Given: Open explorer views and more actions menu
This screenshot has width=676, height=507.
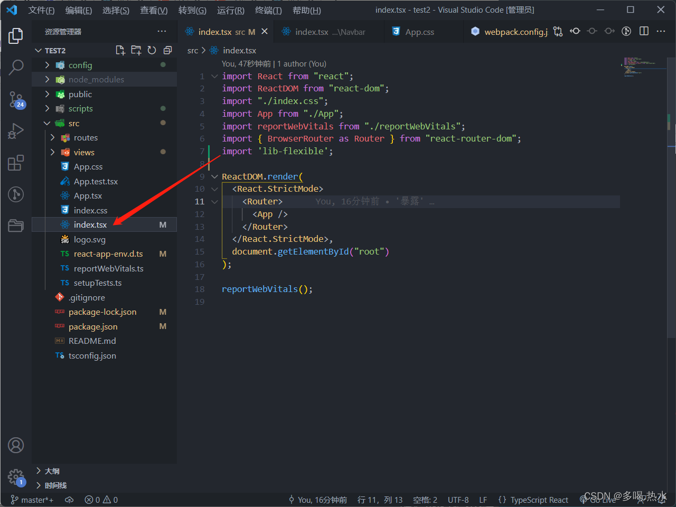Looking at the screenshot, I should click(162, 32).
